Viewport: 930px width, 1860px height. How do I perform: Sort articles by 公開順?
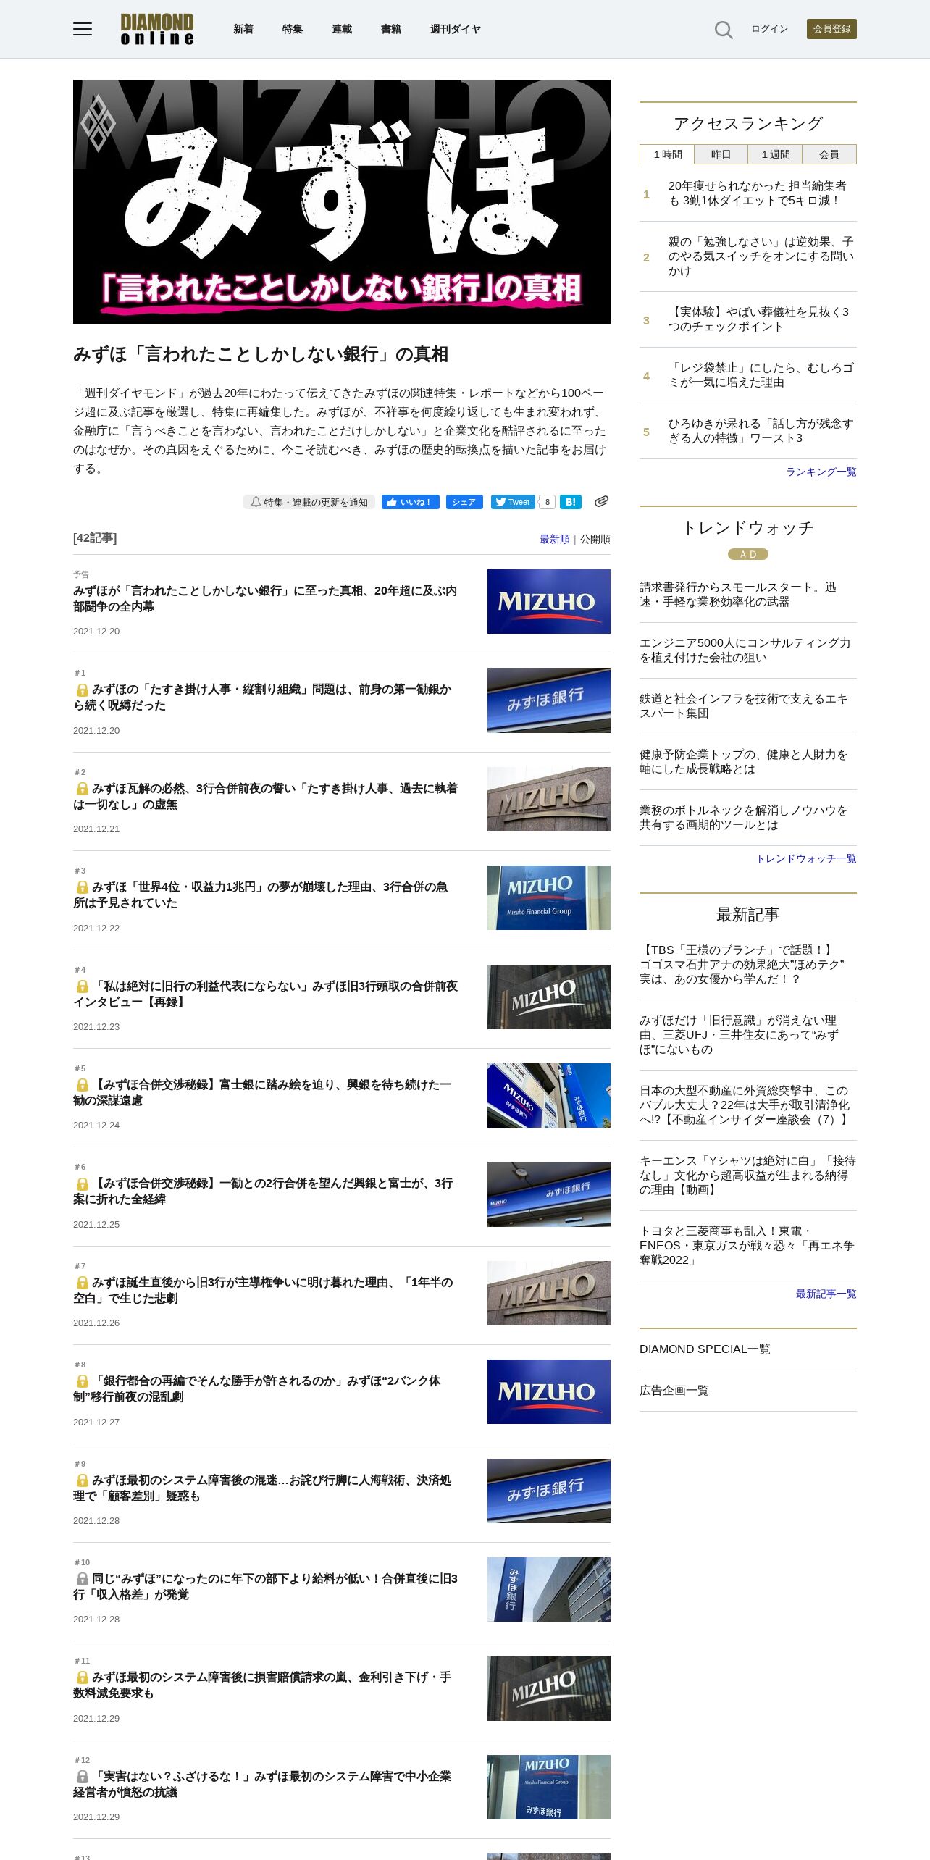click(595, 539)
